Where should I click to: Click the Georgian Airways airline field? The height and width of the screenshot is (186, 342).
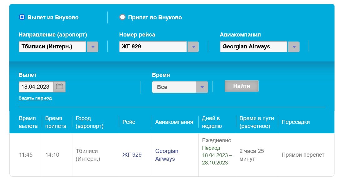[x=254, y=47]
